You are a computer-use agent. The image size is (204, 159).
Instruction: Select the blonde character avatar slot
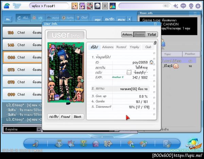click(x=75, y=6)
